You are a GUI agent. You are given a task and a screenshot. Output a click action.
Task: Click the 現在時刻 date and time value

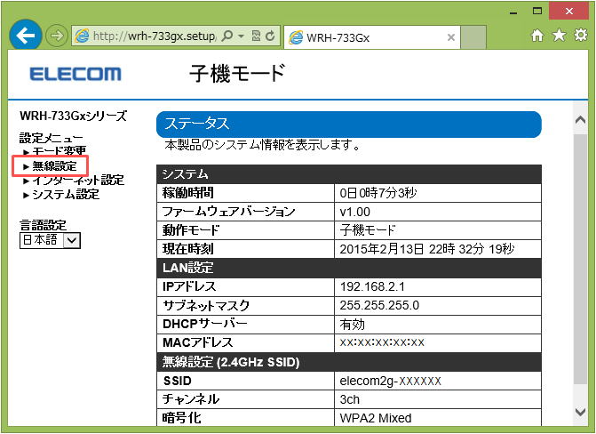[427, 249]
